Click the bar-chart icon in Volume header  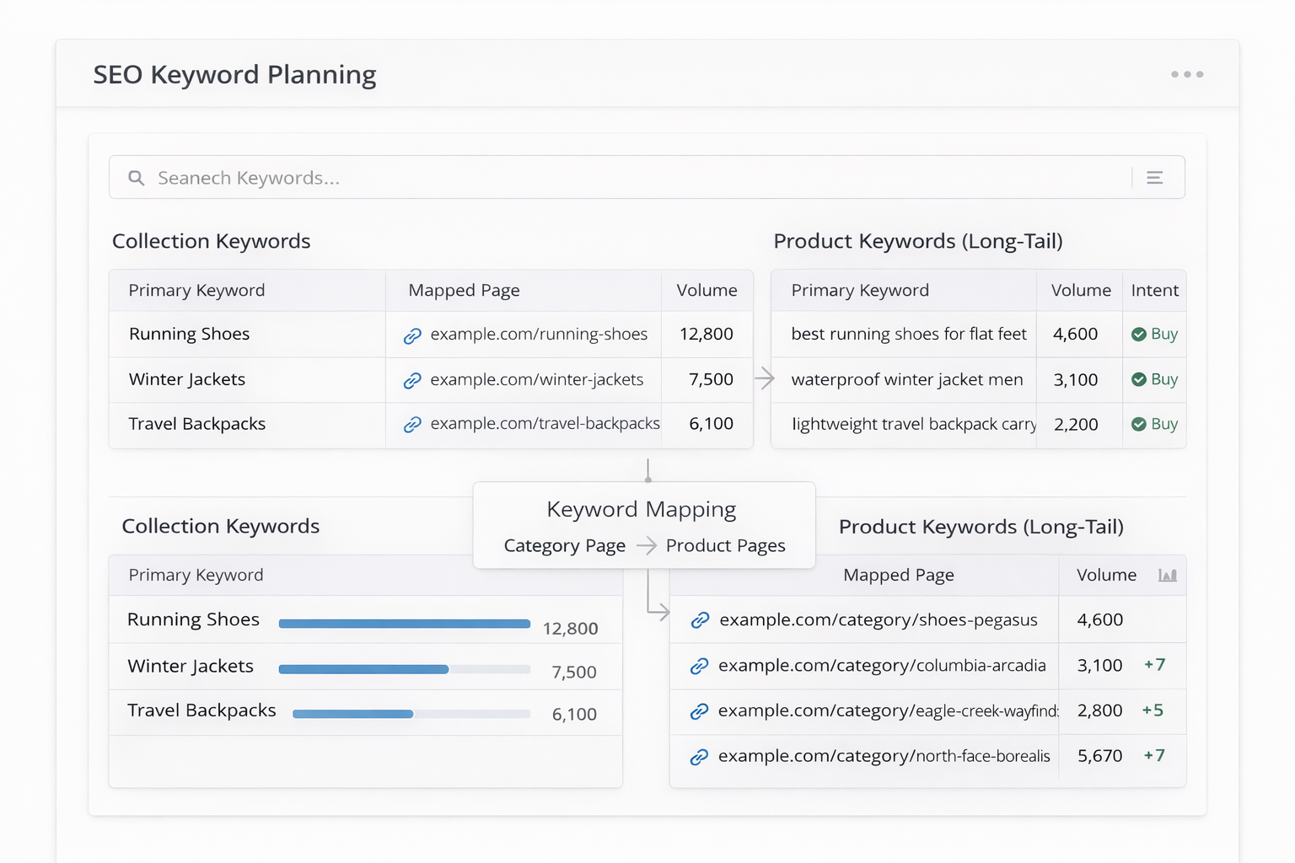[x=1167, y=575]
